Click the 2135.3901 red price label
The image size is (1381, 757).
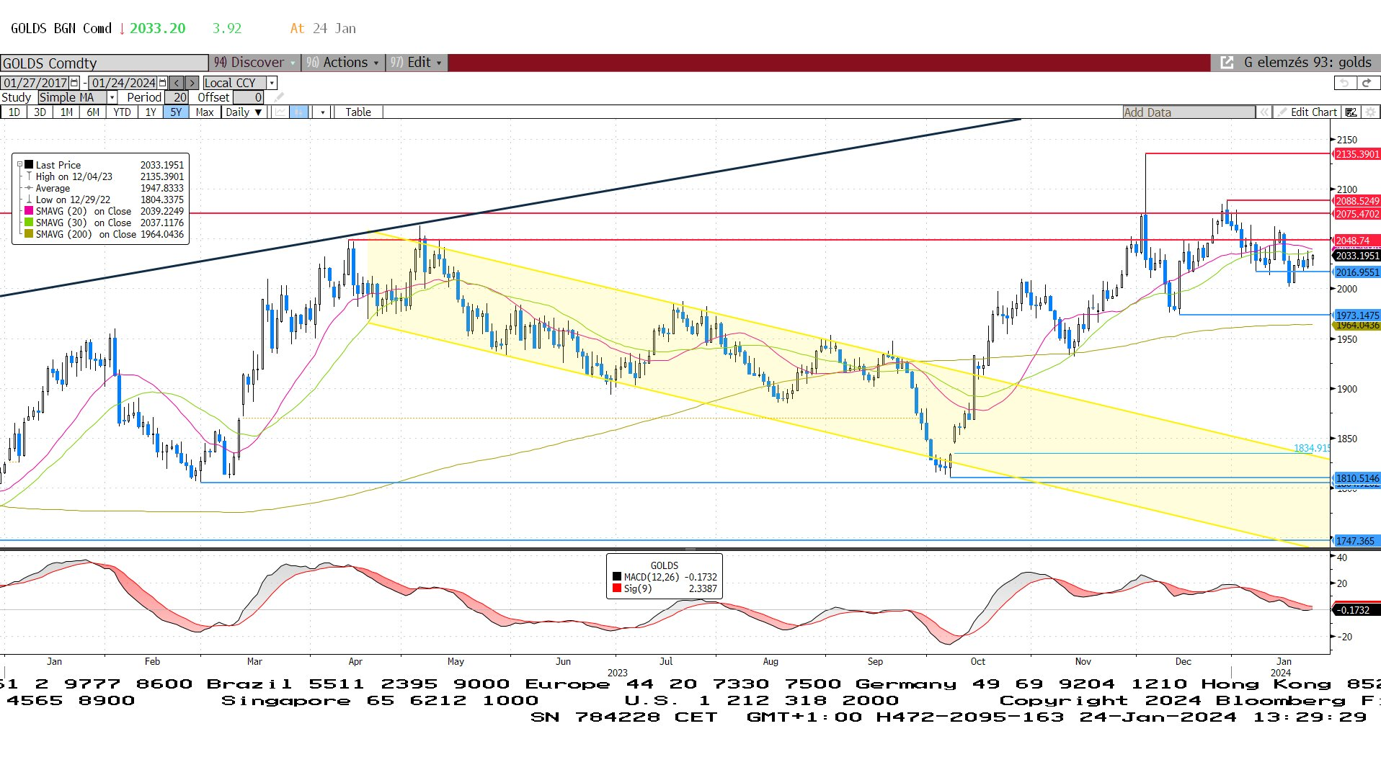[1357, 154]
